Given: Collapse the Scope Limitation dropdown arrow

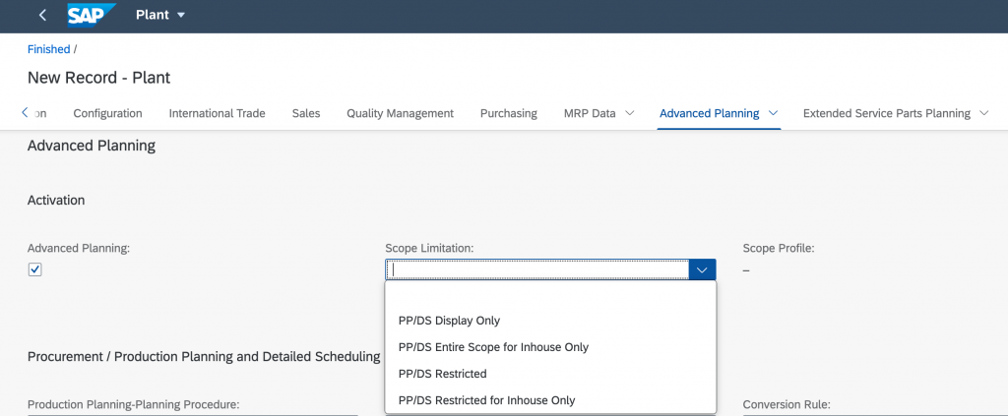Looking at the screenshot, I should coord(702,269).
